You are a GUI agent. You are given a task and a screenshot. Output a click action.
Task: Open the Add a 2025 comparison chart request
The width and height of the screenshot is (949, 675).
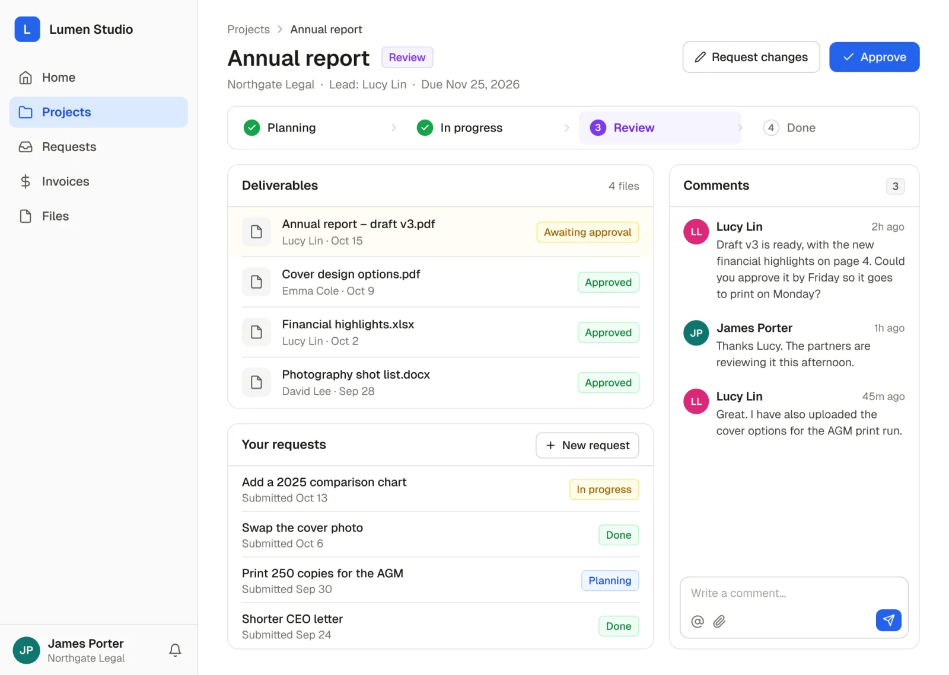coord(441,490)
